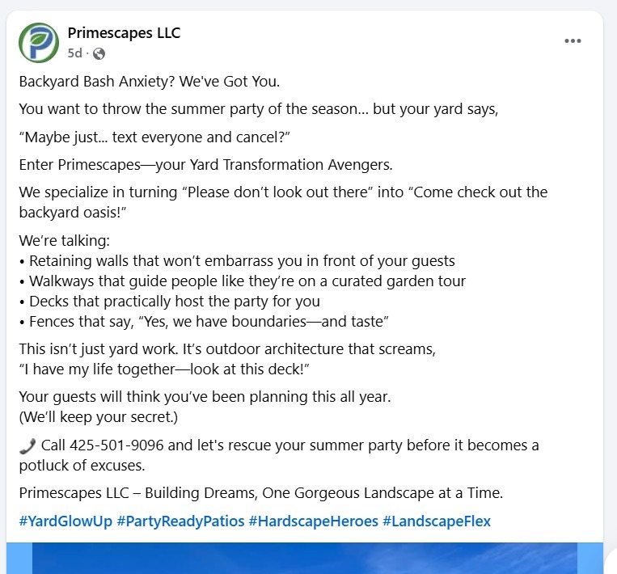Click the 5d post timestamp
The height and width of the screenshot is (574, 617).
click(74, 53)
